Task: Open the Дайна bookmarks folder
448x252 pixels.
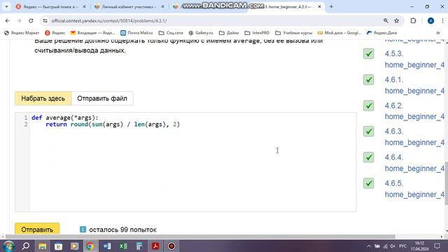Action: tap(229, 33)
